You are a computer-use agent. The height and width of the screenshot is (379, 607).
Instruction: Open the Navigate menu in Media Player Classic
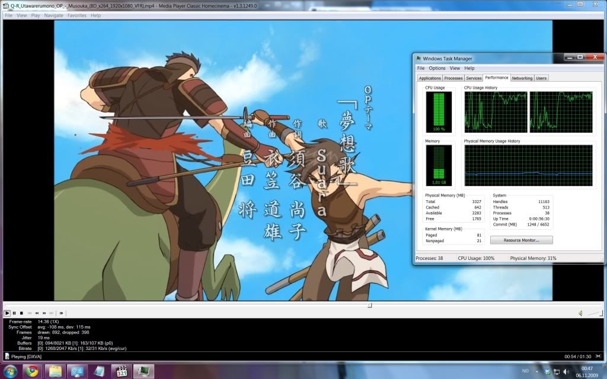click(53, 15)
